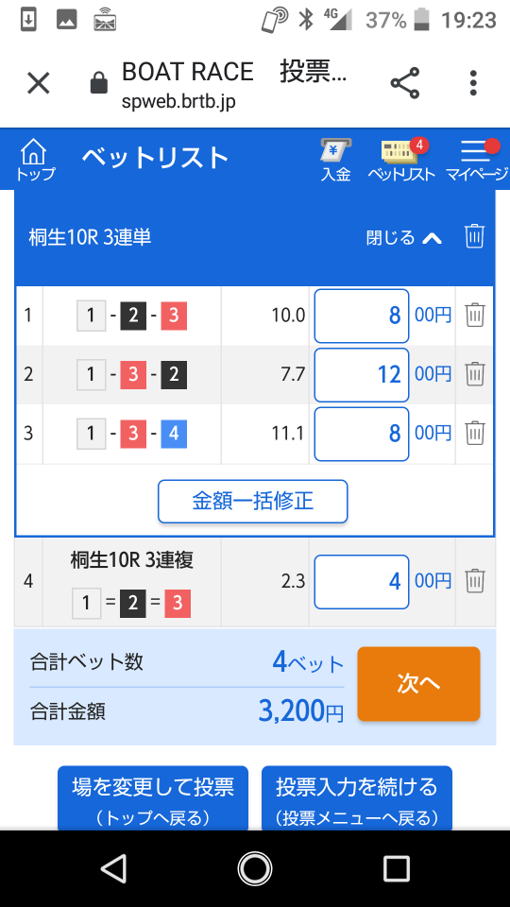Open the browser three-dot menu

tap(473, 83)
